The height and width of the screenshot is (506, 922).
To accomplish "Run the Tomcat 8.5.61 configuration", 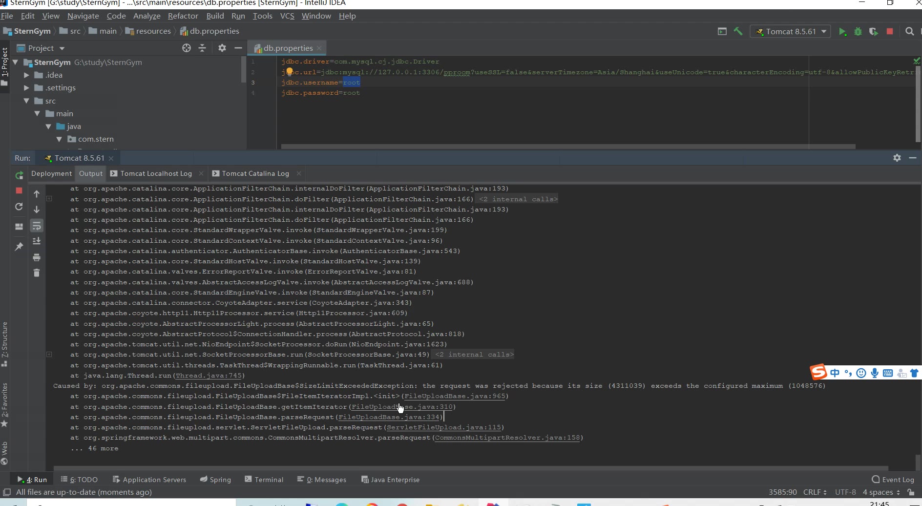I will (x=842, y=31).
